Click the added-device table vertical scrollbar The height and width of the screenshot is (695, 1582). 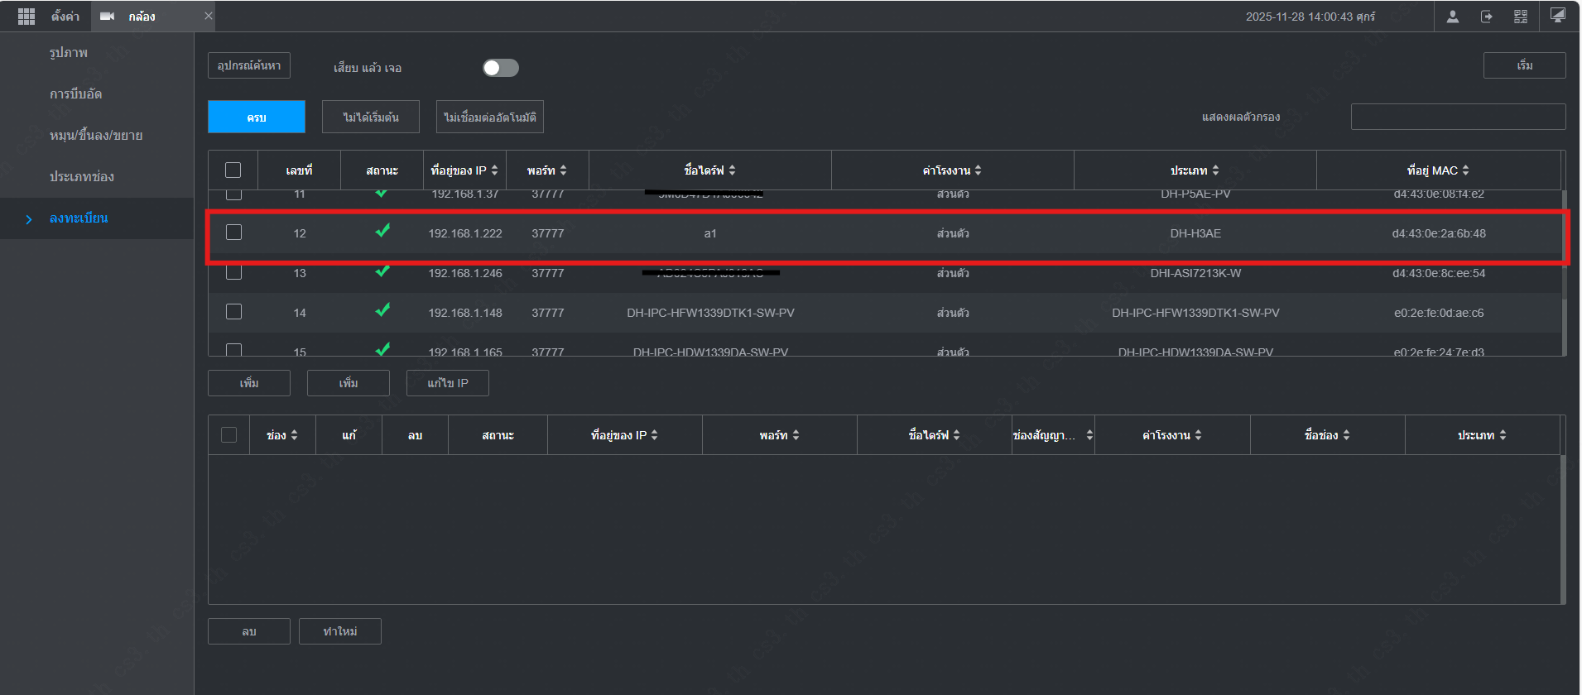pos(1564,530)
